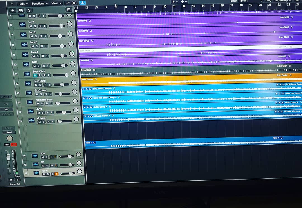Screen dimensions: 302x208
Task: Mute the Stereo Out channel strip
Action: point(11,180)
